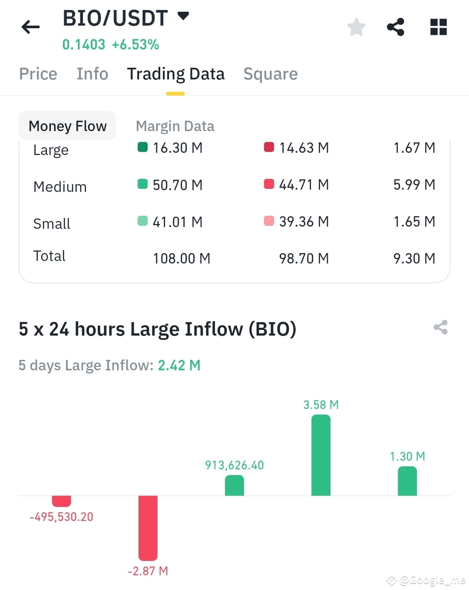The height and width of the screenshot is (590, 469).
Task: Open the Info section
Action: (92, 73)
